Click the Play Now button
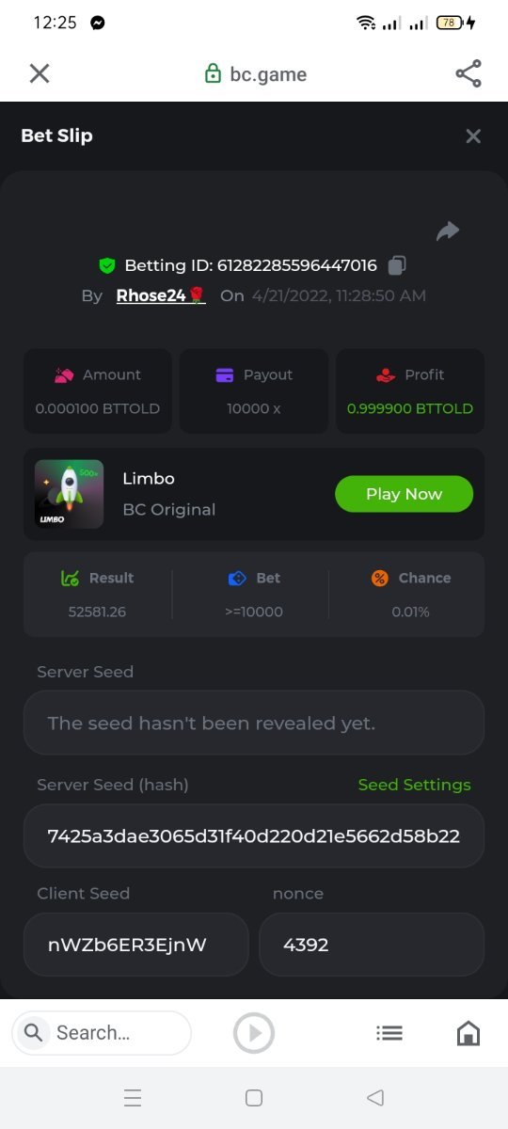This screenshot has height=1129, width=508. (x=405, y=494)
